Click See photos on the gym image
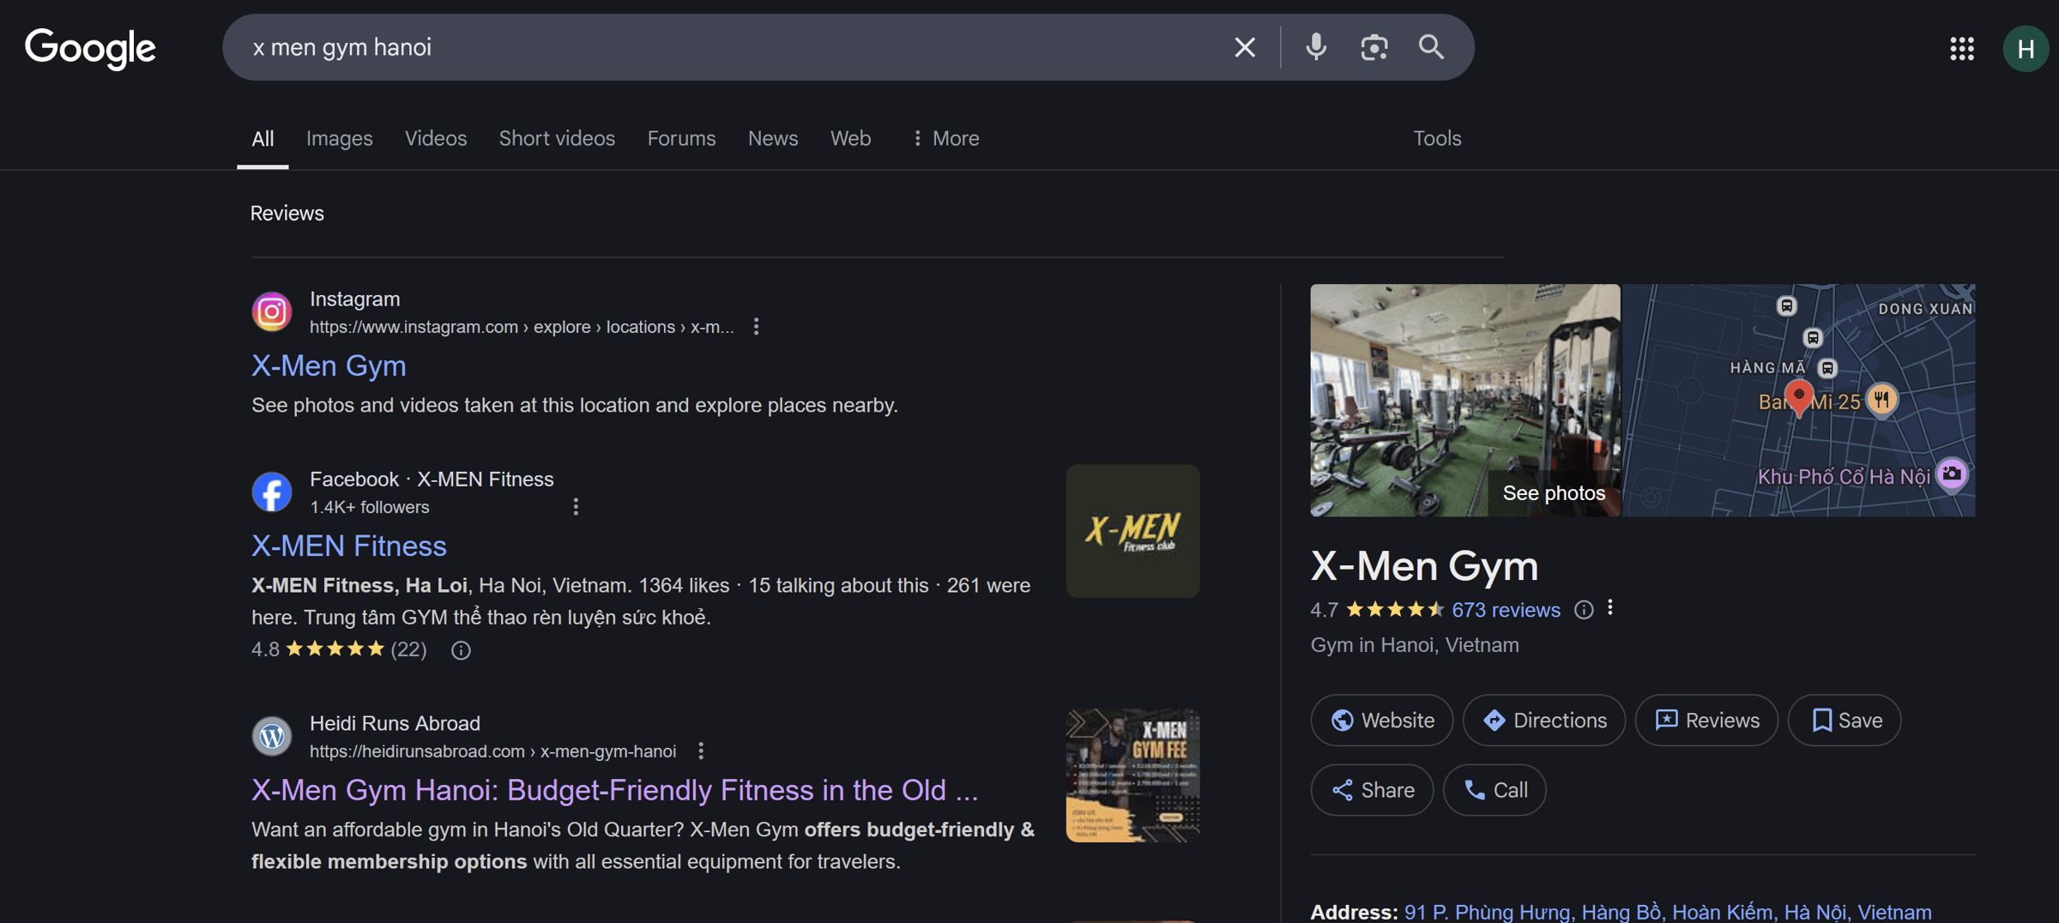 pyautogui.click(x=1554, y=493)
